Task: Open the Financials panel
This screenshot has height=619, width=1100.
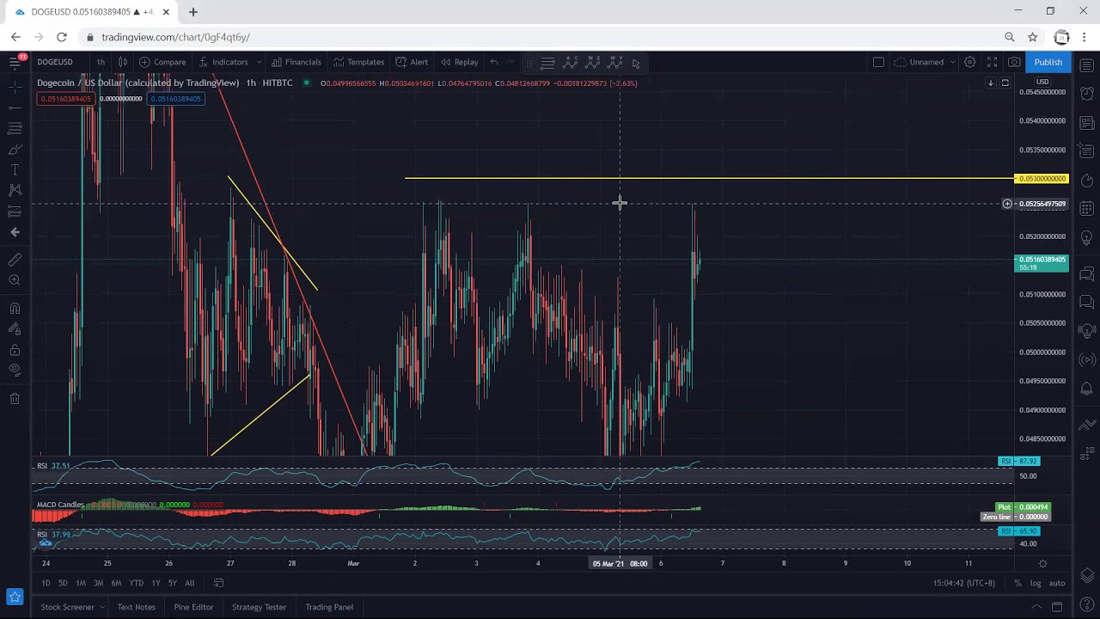Action: tap(296, 62)
